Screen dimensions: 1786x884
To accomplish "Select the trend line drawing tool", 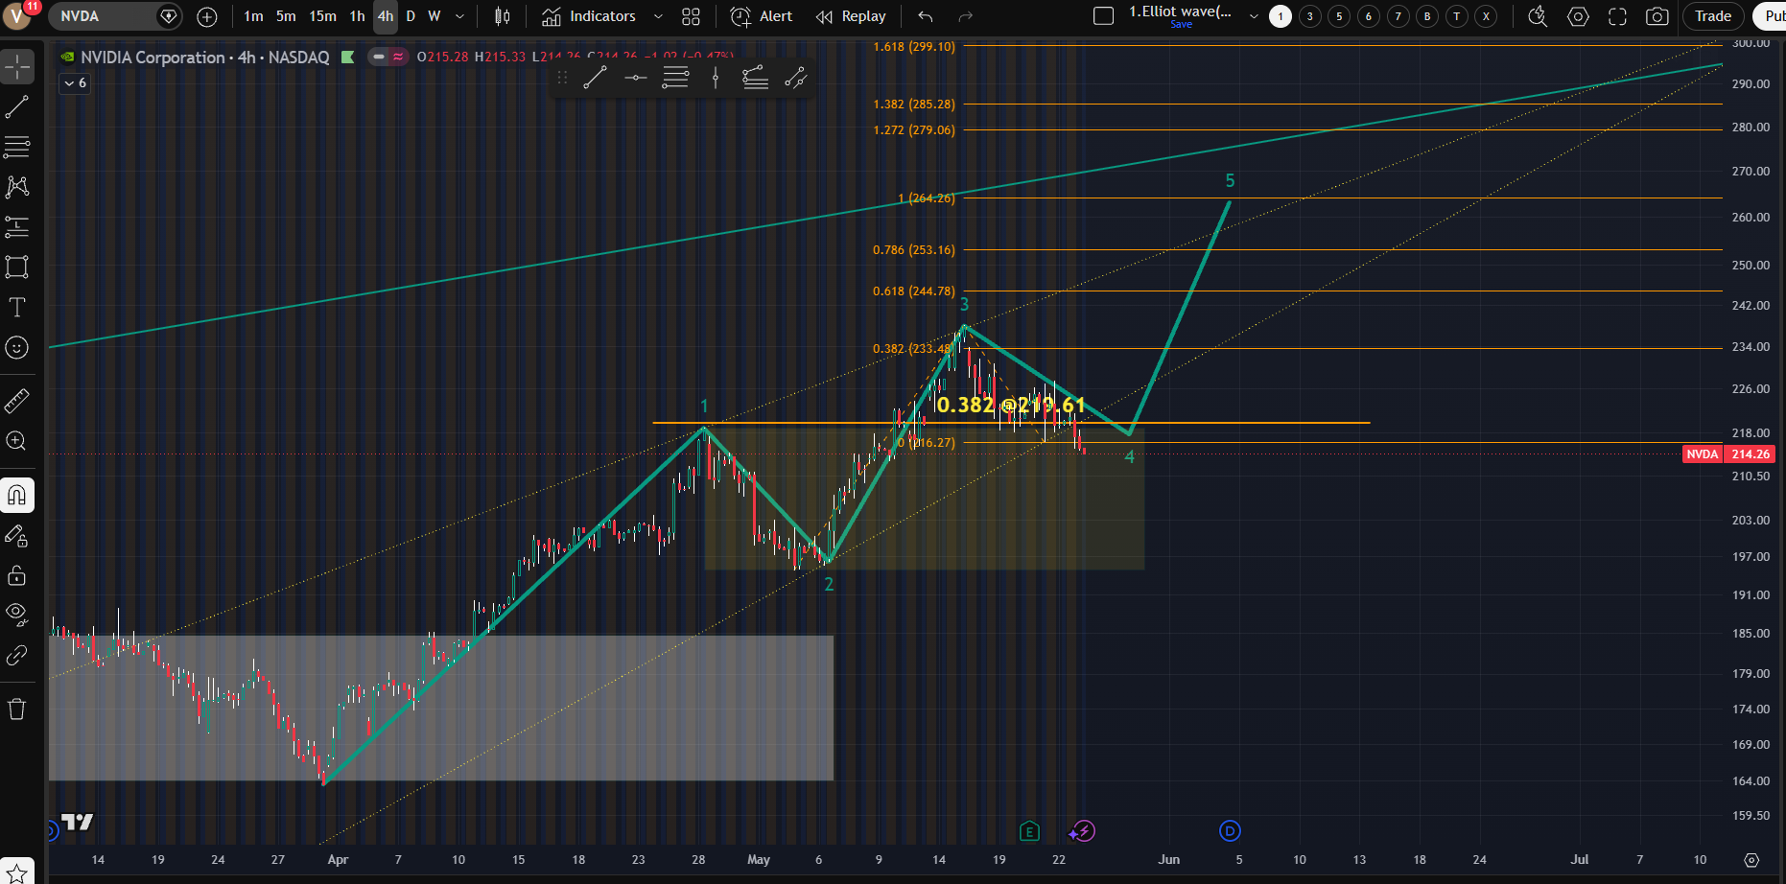I will tap(17, 106).
